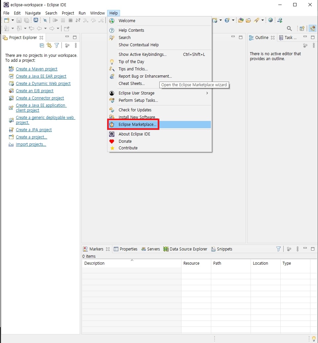Open a Terminal via monitor icon
The width and height of the screenshot is (318, 343).
coord(36,20)
